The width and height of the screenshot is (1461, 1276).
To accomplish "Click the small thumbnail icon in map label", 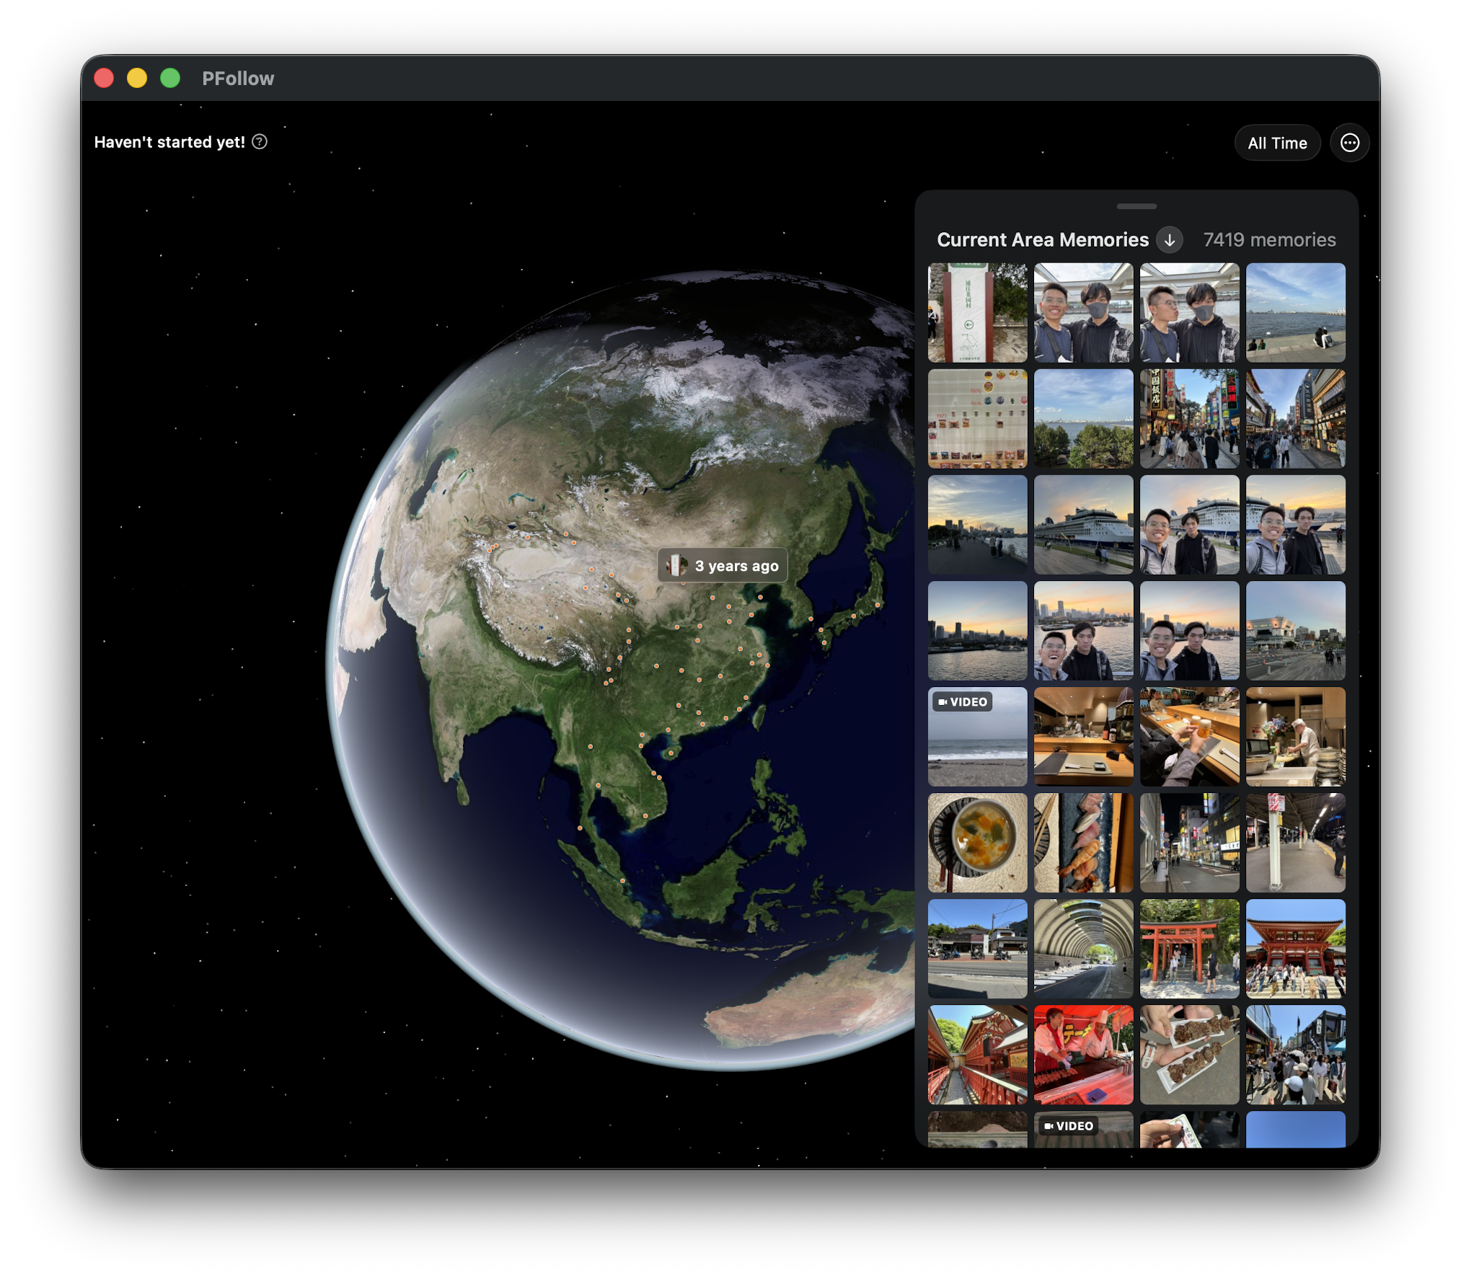I will [x=676, y=566].
